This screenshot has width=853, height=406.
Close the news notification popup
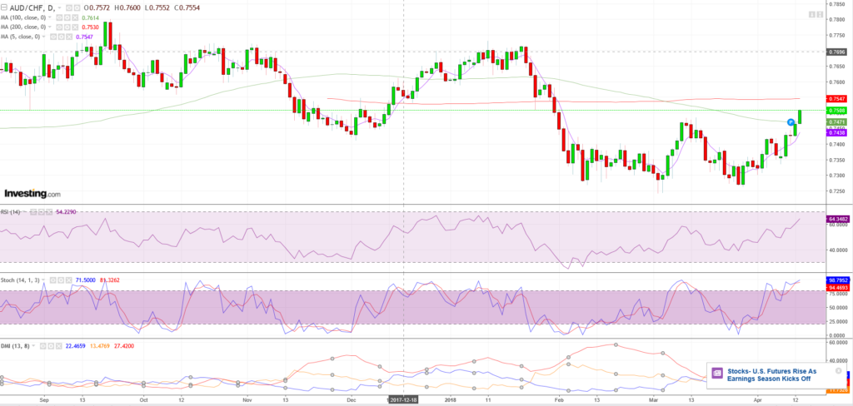point(838,371)
